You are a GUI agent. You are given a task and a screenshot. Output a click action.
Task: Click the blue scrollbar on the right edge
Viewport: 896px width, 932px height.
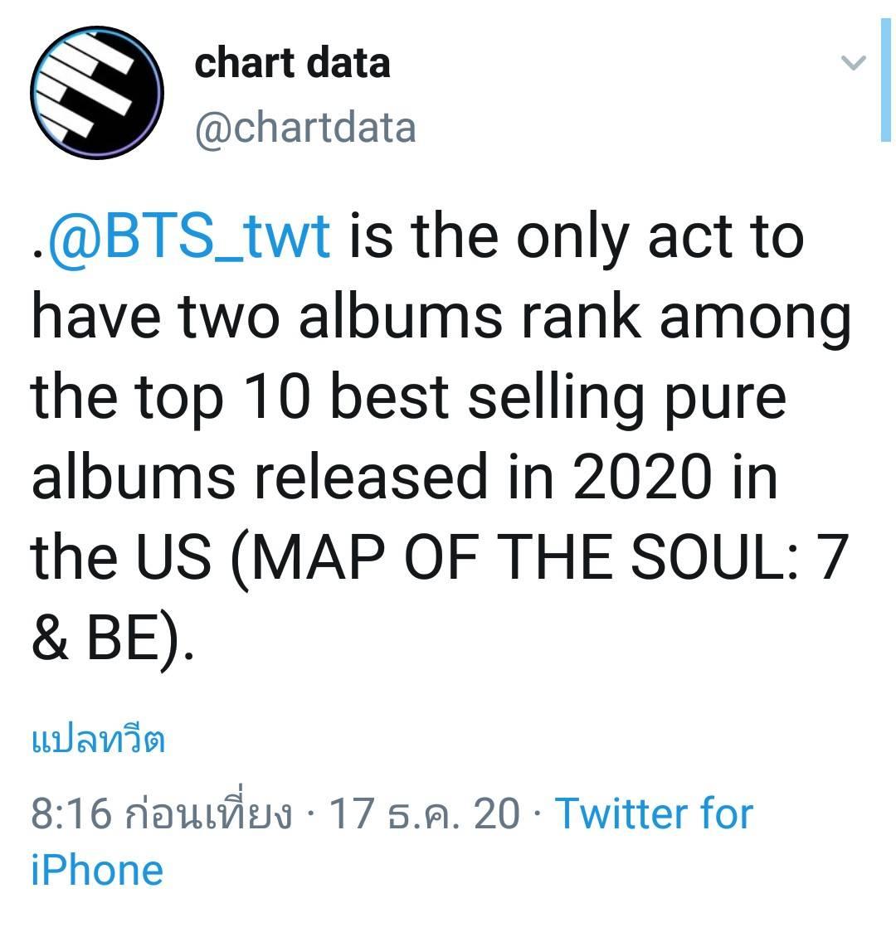[x=885, y=80]
